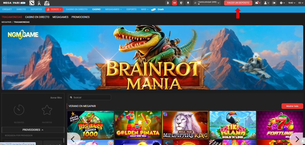Click the providers panel scrollbar
The image size is (305, 145).
coord(64,141)
